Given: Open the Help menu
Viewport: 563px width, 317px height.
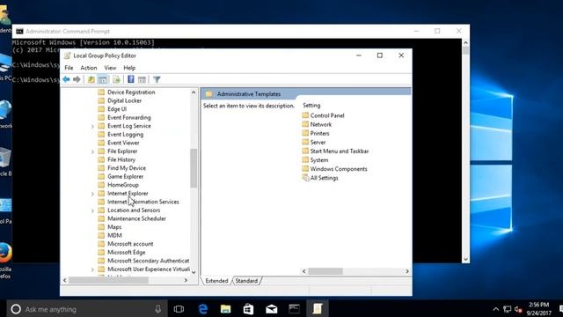Looking at the screenshot, I should tap(129, 68).
